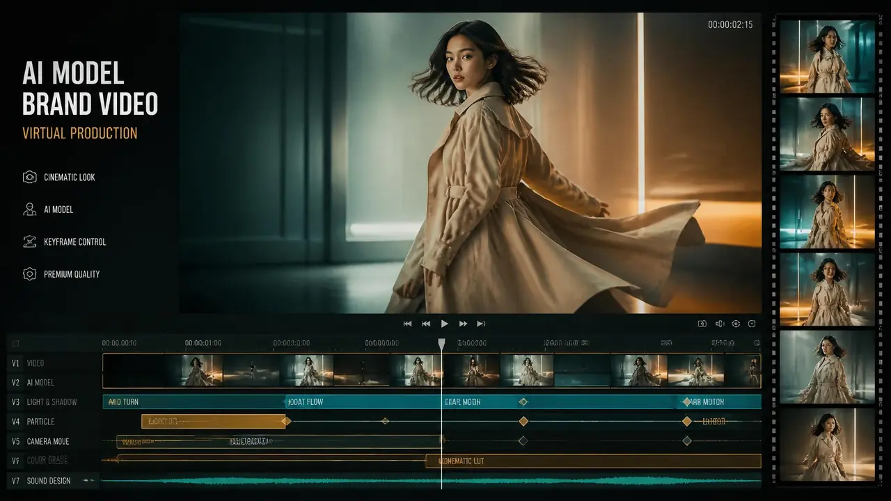Screen dimensions: 891x501
Task: Click the snapshot icon under the preview
Action: [x=702, y=324]
